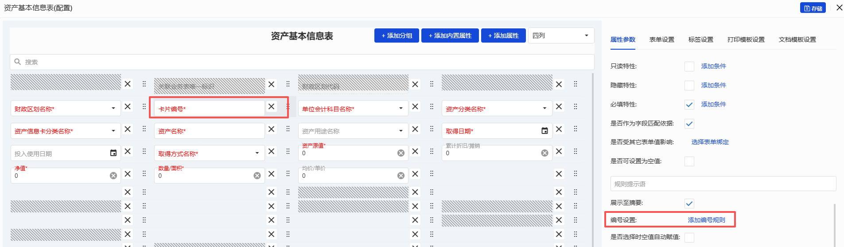Clear the 资产原值 value with the circle-X icon
Image resolution: width=844 pixels, height=247 pixels.
click(401, 153)
